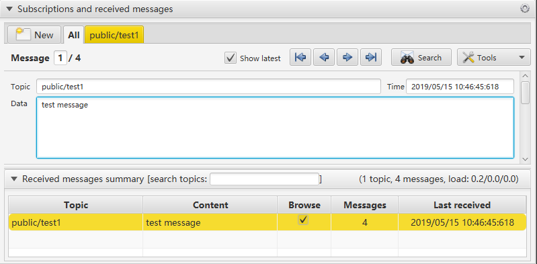Screen dimensions: 537x264
Task: Click the 'test message' content cell
Action: [210, 222]
